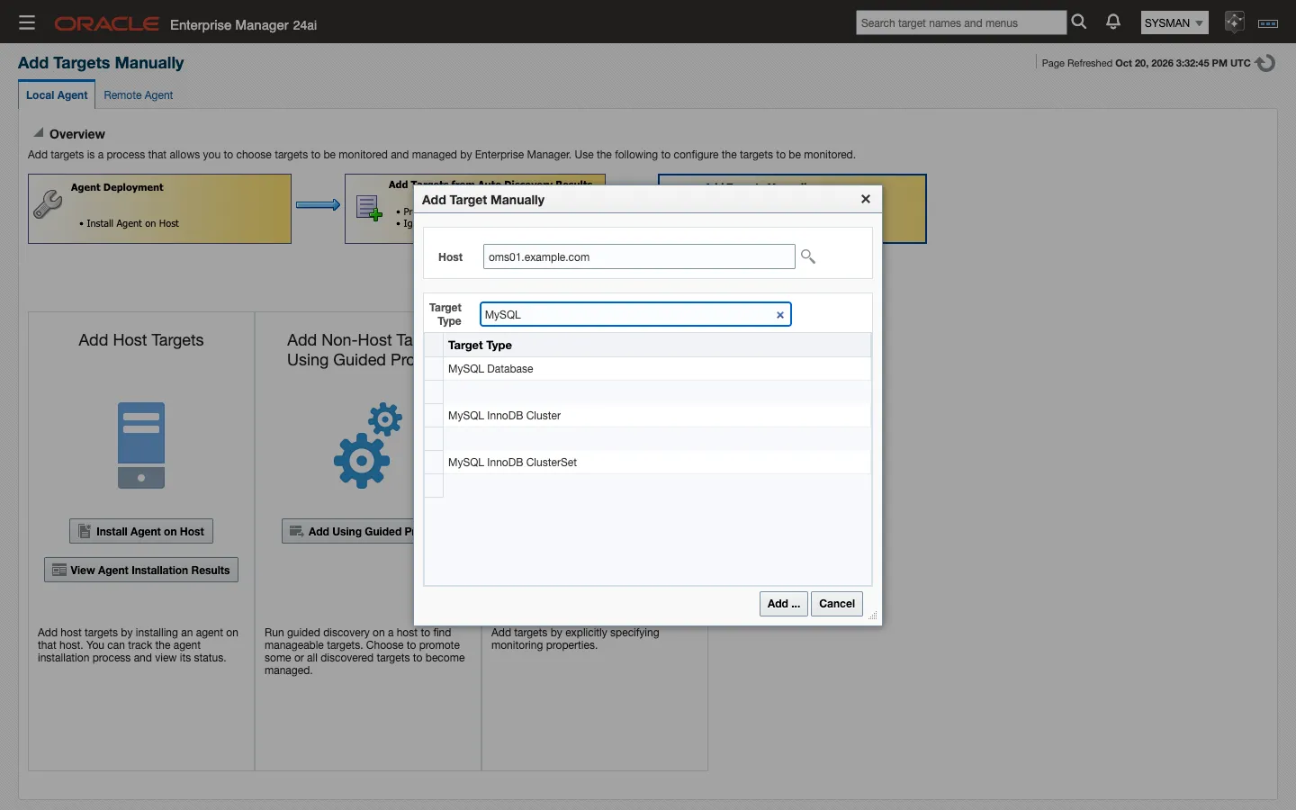Image resolution: width=1296 pixels, height=810 pixels.
Task: Click the Add Targets Manually page heading
Action: coord(101,63)
